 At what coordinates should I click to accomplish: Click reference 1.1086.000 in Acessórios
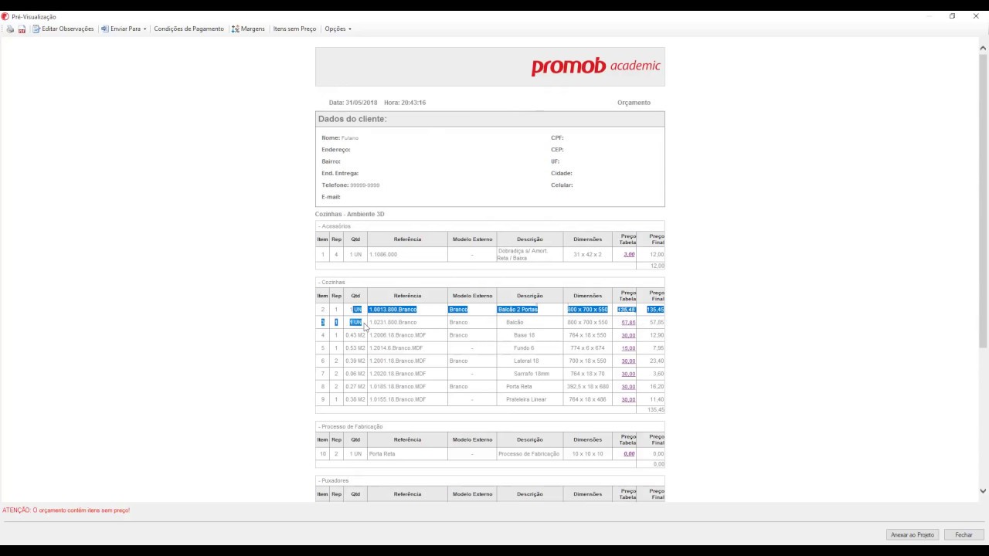[383, 255]
